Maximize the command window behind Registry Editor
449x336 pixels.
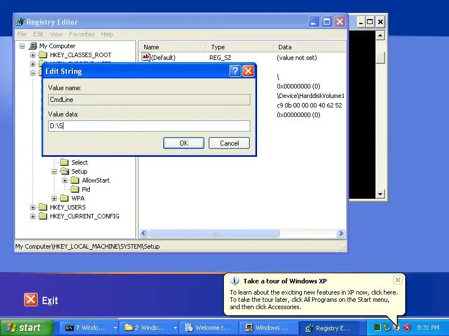coord(370,22)
